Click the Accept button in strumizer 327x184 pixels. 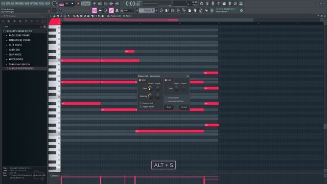184,107
